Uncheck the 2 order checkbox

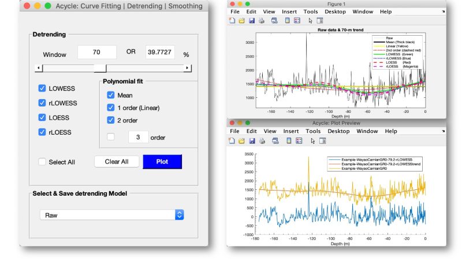[x=111, y=120]
